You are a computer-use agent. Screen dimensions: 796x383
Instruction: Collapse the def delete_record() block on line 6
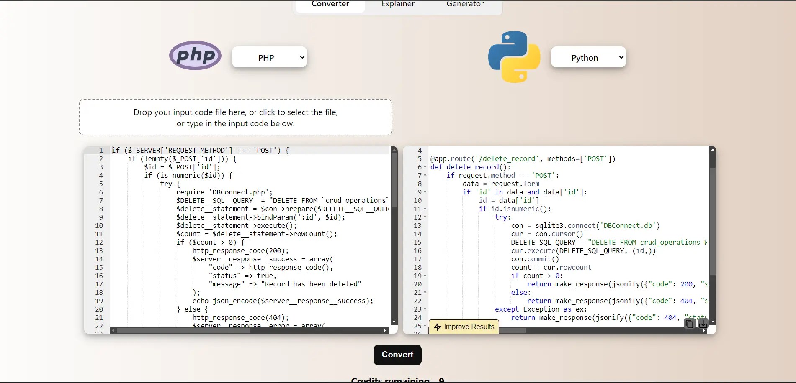(x=425, y=167)
